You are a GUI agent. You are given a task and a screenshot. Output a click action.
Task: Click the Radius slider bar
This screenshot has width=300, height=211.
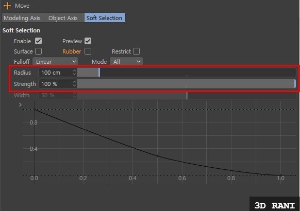tap(187, 73)
